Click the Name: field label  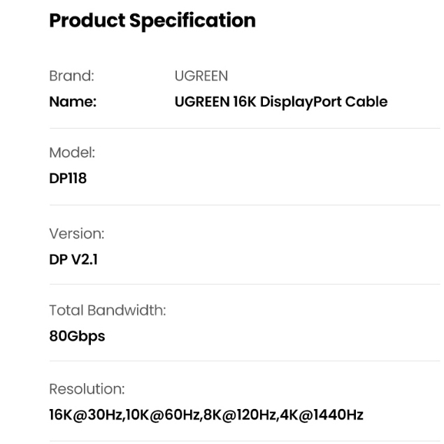73,101
